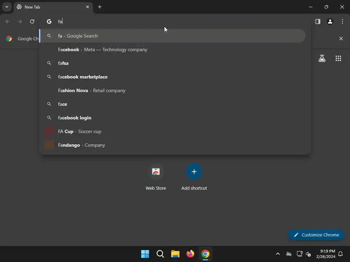Select 'facebook login' suggestion

tap(172, 118)
